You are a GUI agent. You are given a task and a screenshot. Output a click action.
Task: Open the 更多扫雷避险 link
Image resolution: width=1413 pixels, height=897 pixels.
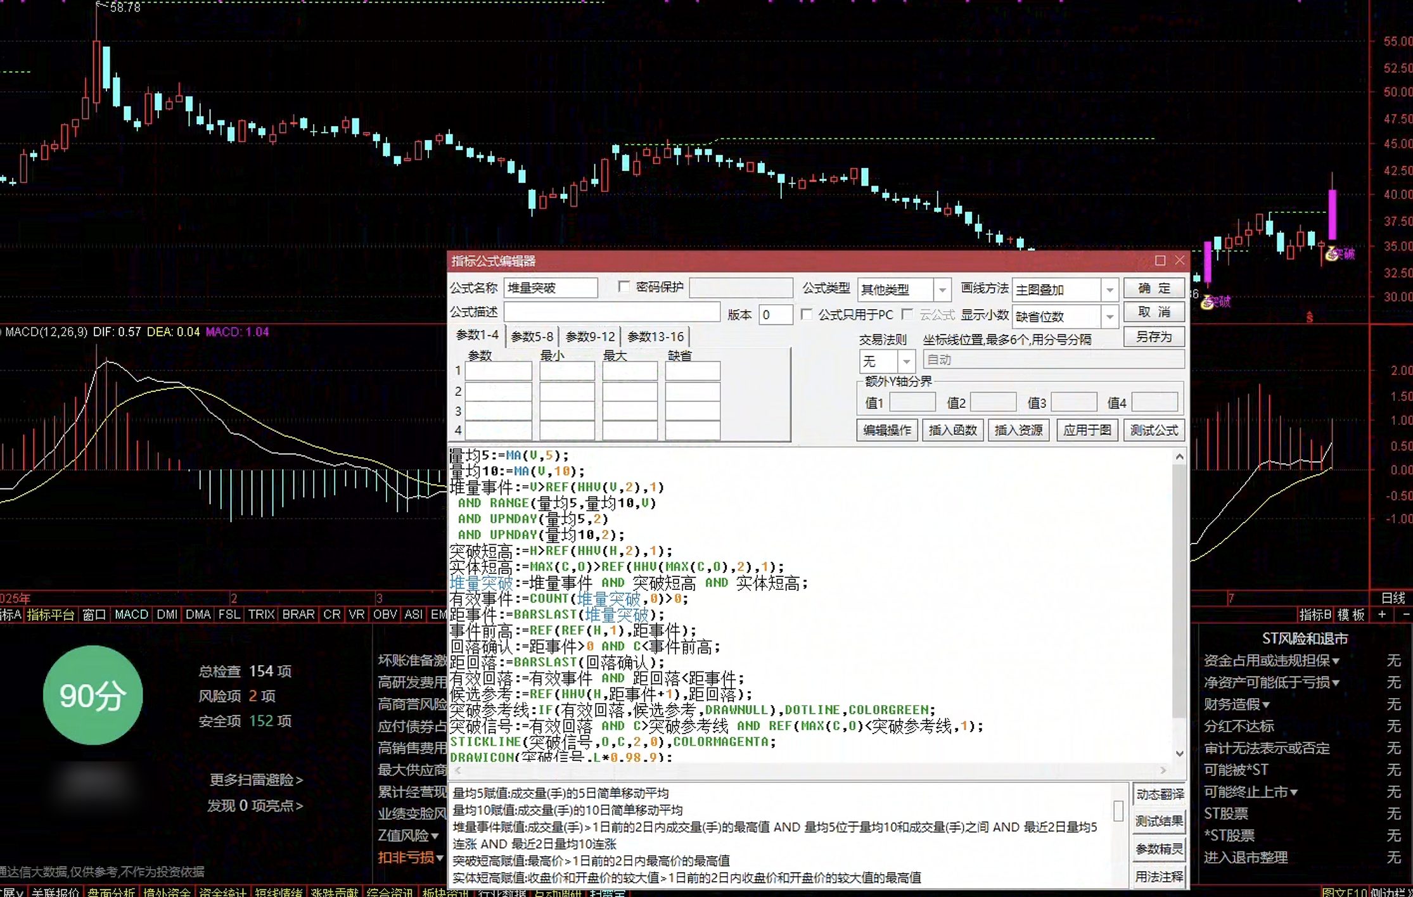(x=257, y=780)
